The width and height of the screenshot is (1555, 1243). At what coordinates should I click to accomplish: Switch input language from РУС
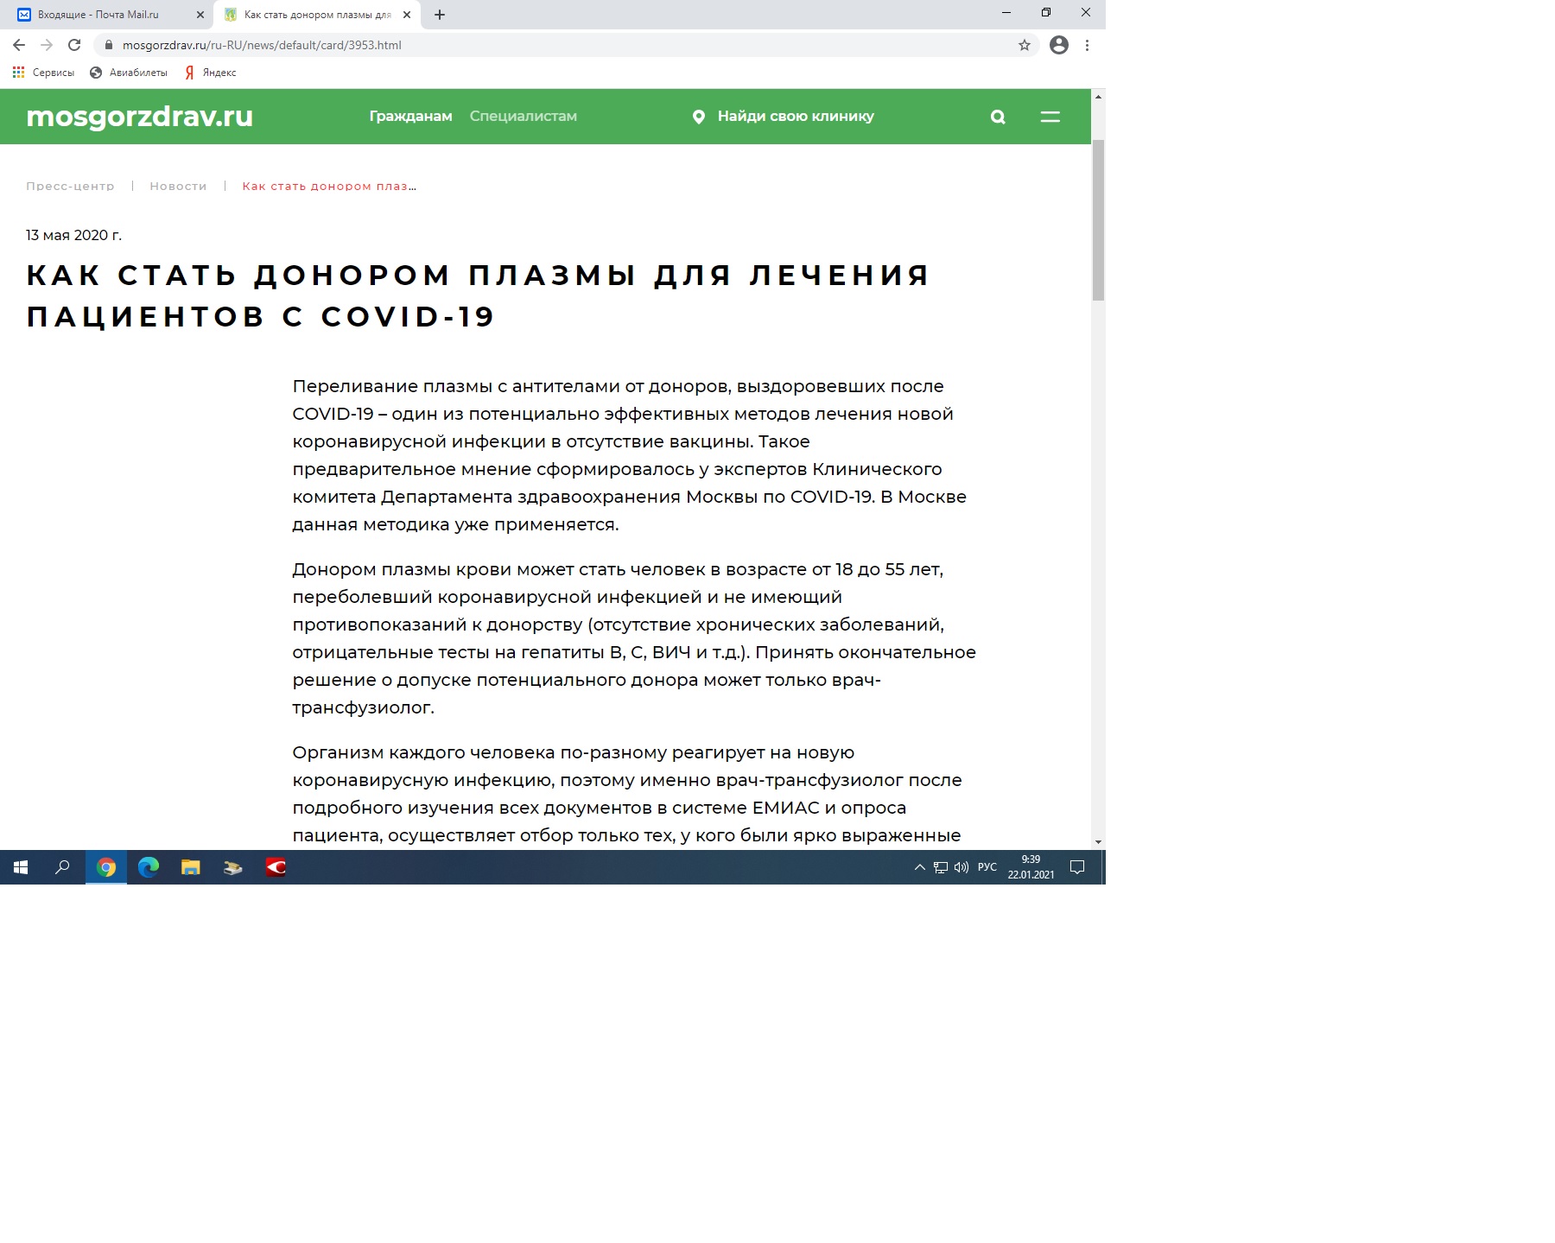click(987, 867)
